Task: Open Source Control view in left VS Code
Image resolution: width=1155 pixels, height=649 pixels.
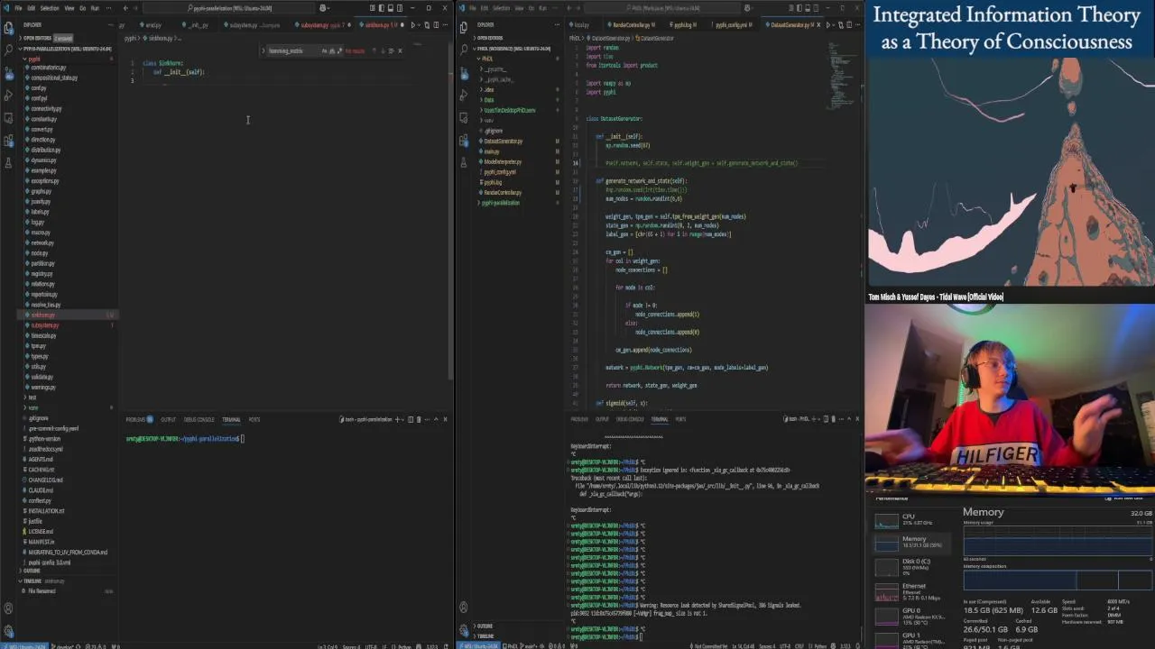Action: pos(9,74)
